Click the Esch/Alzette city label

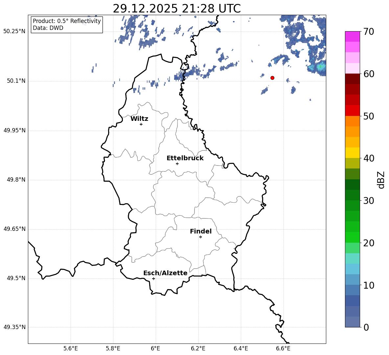click(165, 273)
